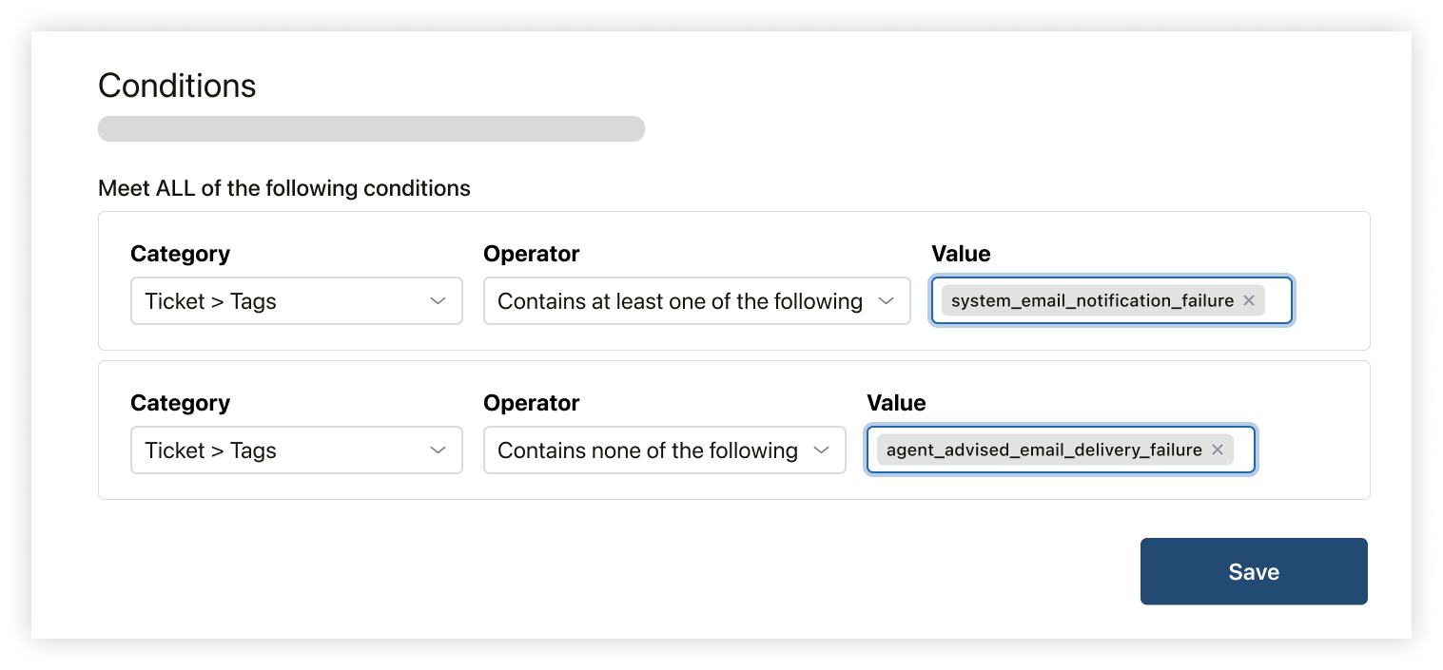1443x670 pixels.
Task: Click the Category label in the second condition
Action: 180,403
